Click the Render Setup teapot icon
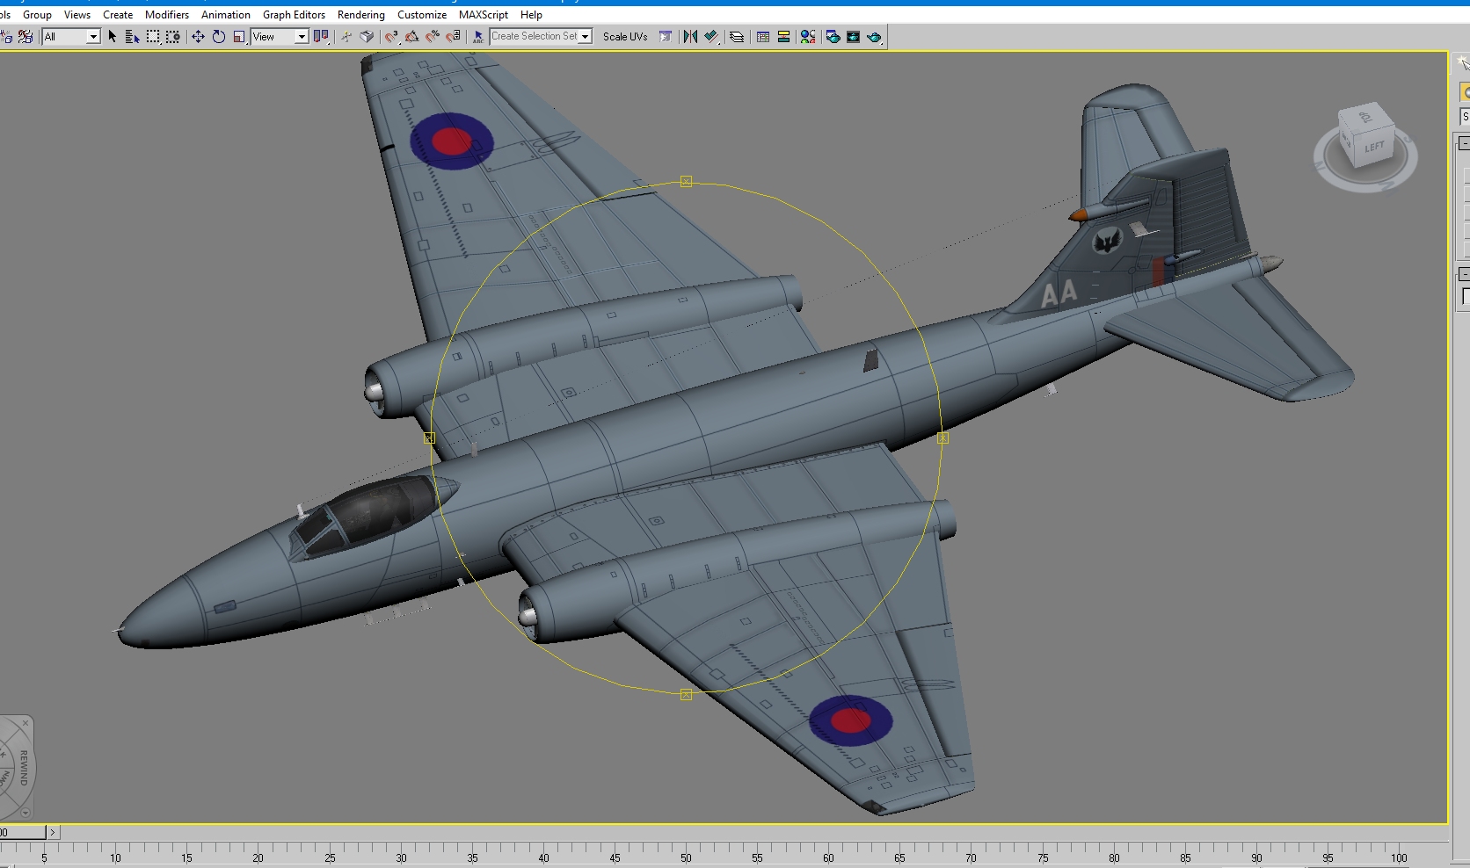This screenshot has height=868, width=1470. 832,37
